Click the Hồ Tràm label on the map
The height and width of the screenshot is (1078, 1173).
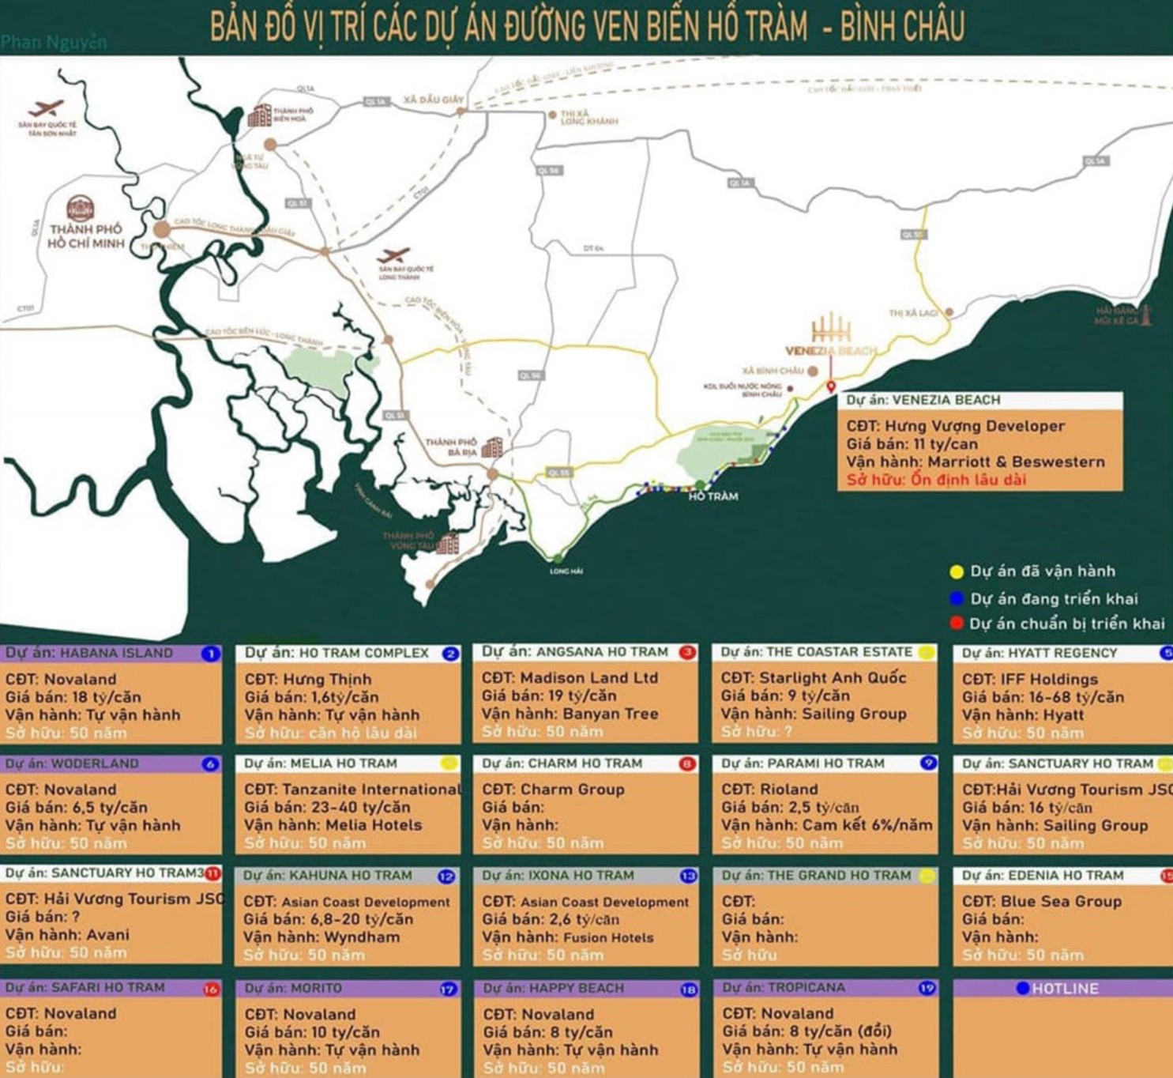tap(712, 496)
